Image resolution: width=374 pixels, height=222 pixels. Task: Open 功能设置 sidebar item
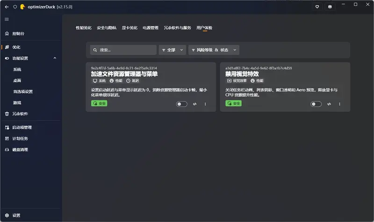pos(31,58)
